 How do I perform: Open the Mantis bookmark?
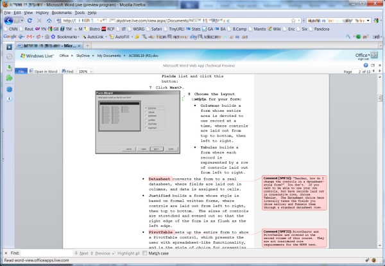tap(257, 29)
